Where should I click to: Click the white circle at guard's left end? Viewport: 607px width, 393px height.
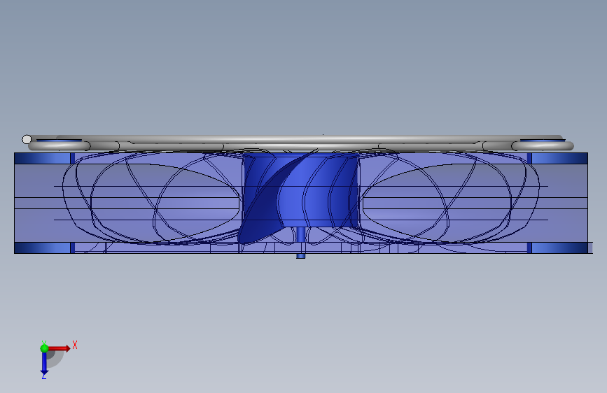pos(27,139)
